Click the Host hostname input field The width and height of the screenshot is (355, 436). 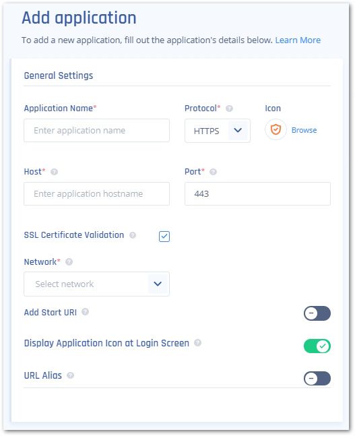tap(96, 194)
